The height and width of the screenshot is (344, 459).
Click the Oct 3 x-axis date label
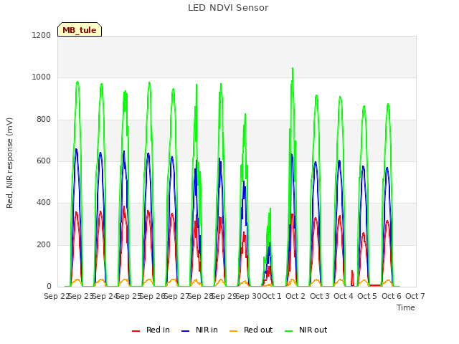320,296
